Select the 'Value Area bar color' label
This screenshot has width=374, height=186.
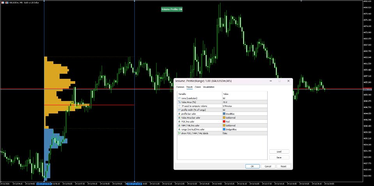[x=191, y=117]
